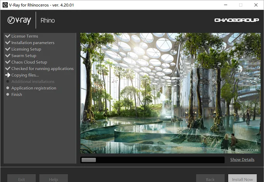264x182 pixels.
Task: Select the Application registration step
Action: pos(34,88)
